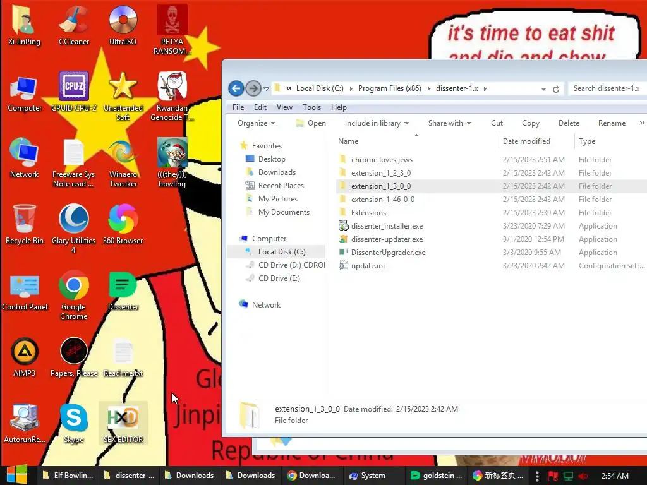This screenshot has height=485, width=647.
Task: Open the CCleaner desktop icon
Action: (74, 25)
